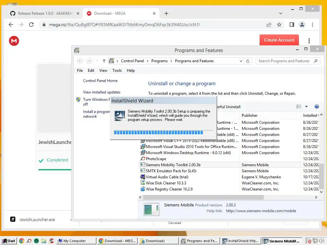Open Chrome side panel icon
327x245 pixels.
point(292,25)
